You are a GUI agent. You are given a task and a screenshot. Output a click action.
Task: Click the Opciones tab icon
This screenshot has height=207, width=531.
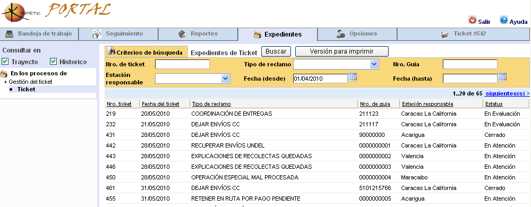point(341,34)
